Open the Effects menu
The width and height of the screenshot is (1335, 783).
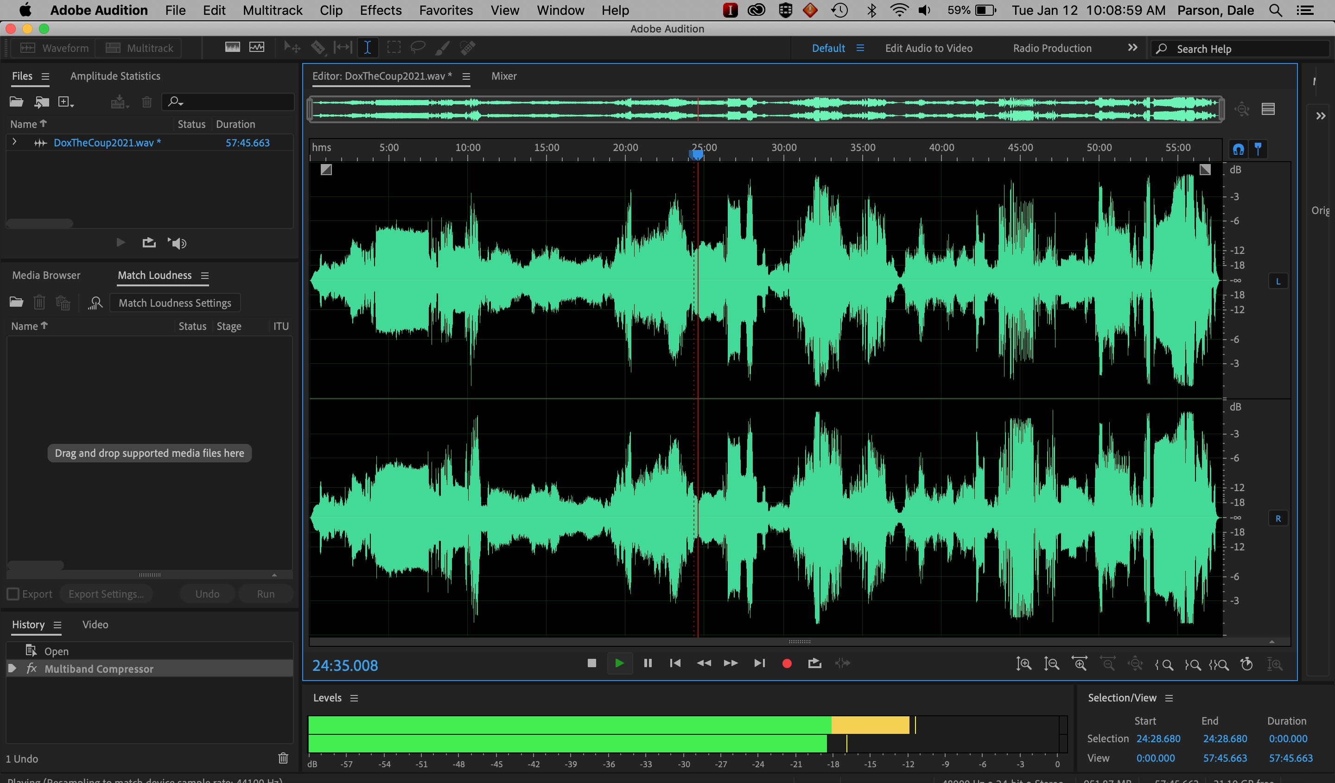pyautogui.click(x=381, y=10)
